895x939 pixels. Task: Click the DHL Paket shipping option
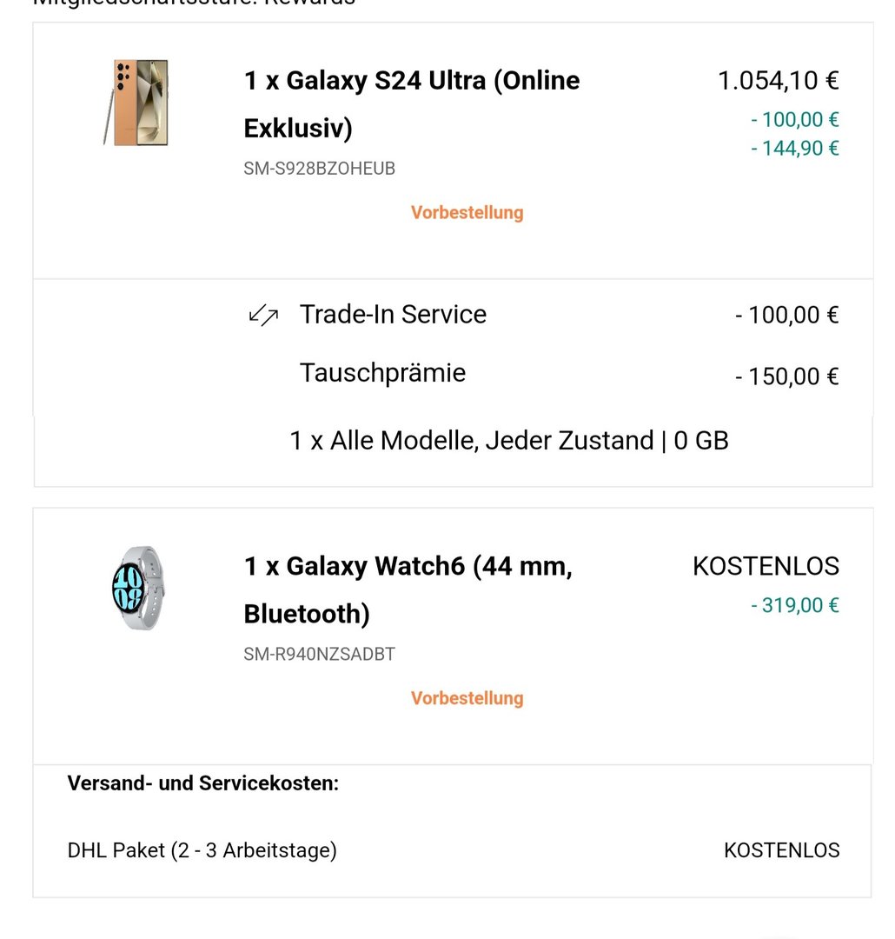(202, 849)
